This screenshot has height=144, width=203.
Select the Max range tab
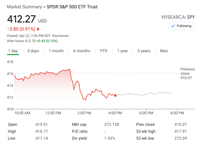[x=164, y=51]
